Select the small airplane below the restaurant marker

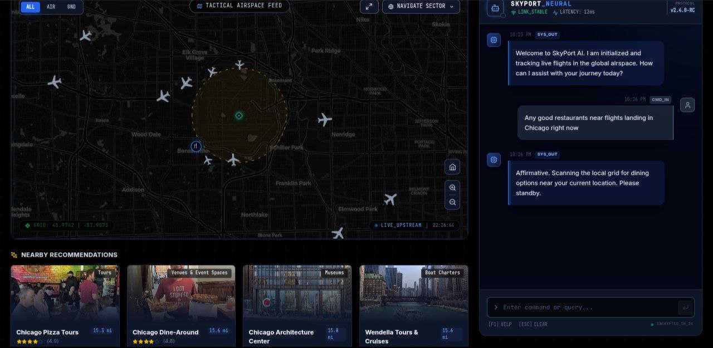coord(208,160)
